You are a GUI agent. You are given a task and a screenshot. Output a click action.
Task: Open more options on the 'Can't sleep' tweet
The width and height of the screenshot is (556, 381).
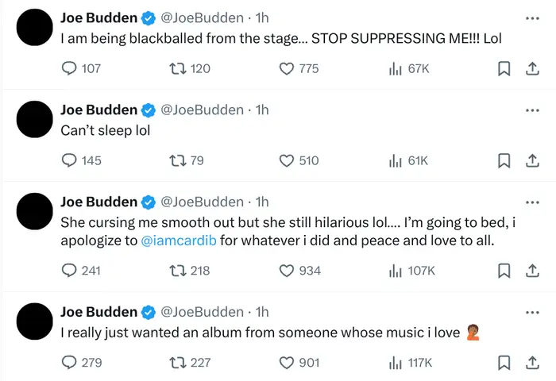tap(531, 110)
